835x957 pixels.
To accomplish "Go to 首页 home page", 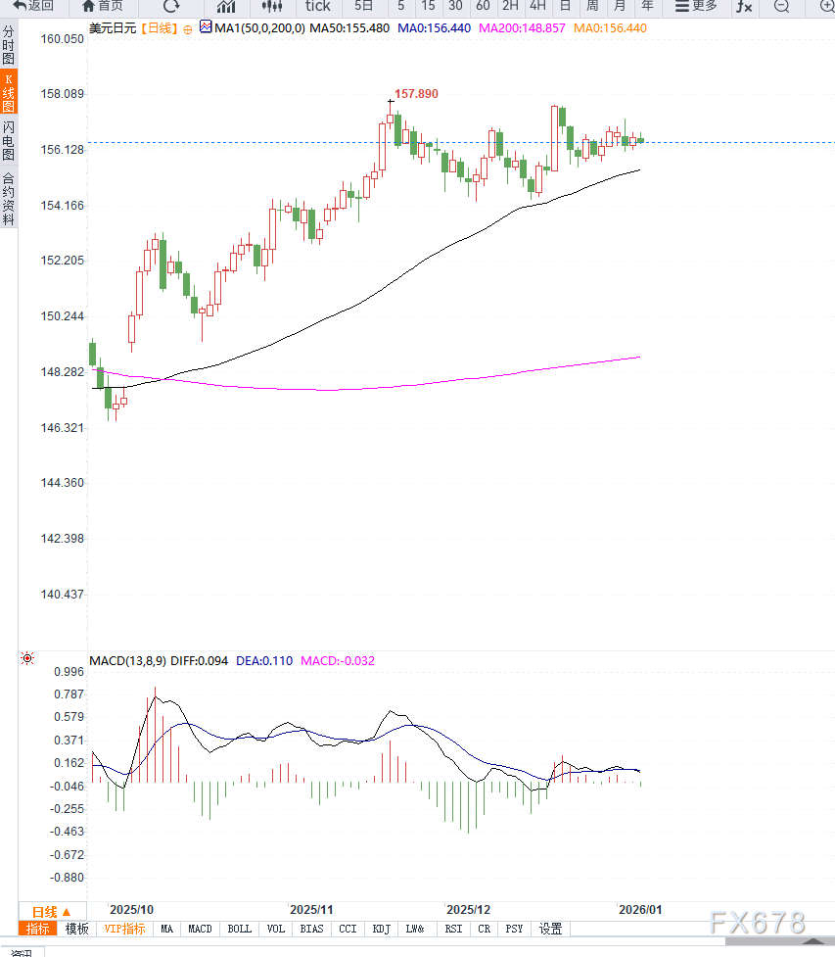I will (x=103, y=6).
